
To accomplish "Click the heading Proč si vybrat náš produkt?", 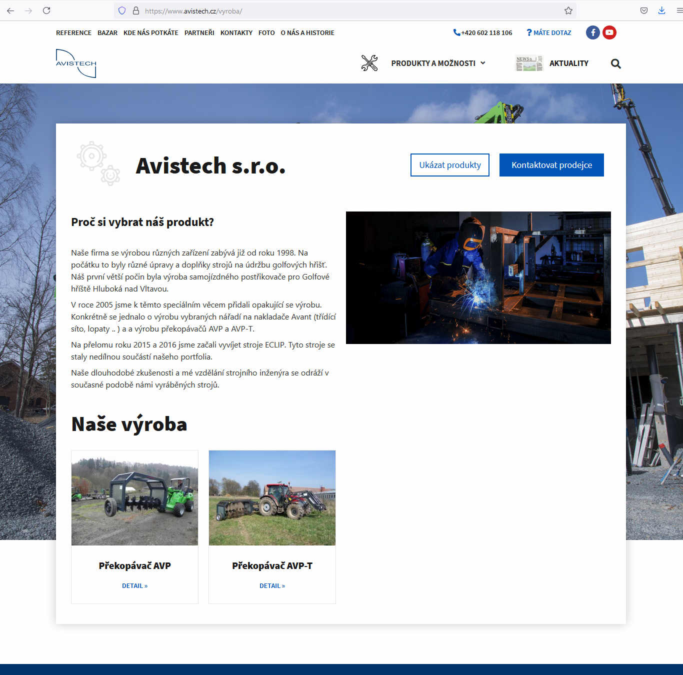I will tap(142, 222).
